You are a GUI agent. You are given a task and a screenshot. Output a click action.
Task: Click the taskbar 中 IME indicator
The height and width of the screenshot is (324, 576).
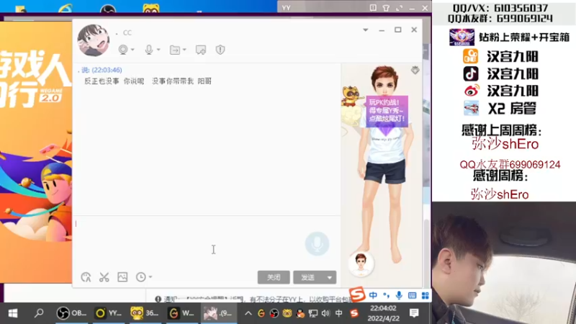click(338, 313)
